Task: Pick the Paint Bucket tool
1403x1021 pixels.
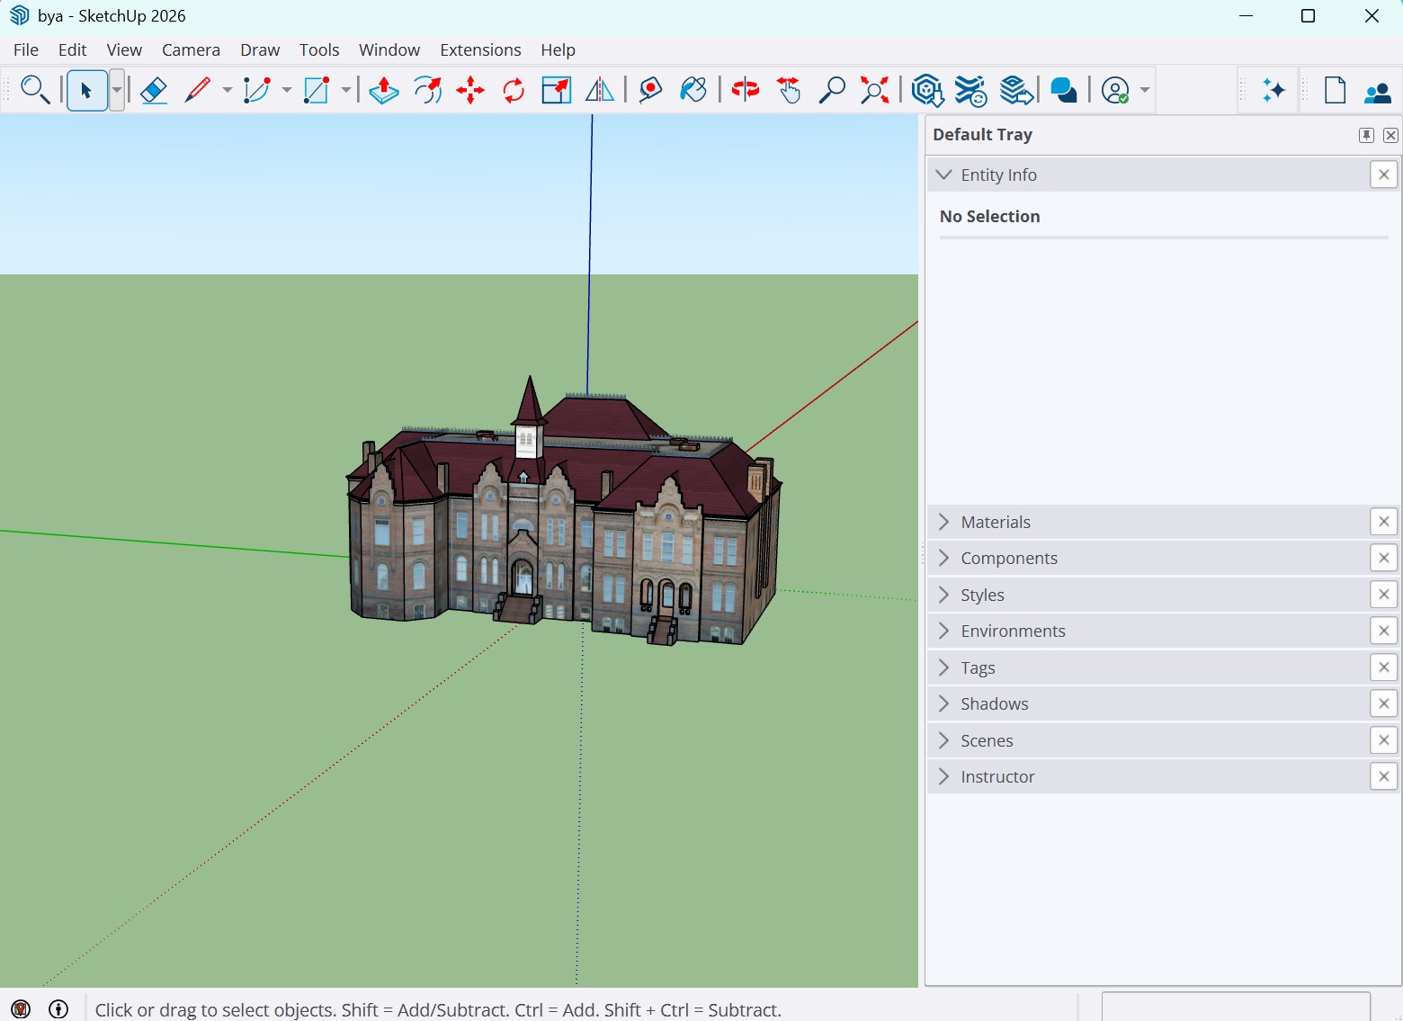Action: (x=693, y=90)
